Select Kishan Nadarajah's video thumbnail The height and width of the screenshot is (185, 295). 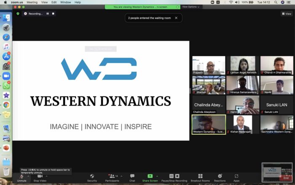coord(242,124)
